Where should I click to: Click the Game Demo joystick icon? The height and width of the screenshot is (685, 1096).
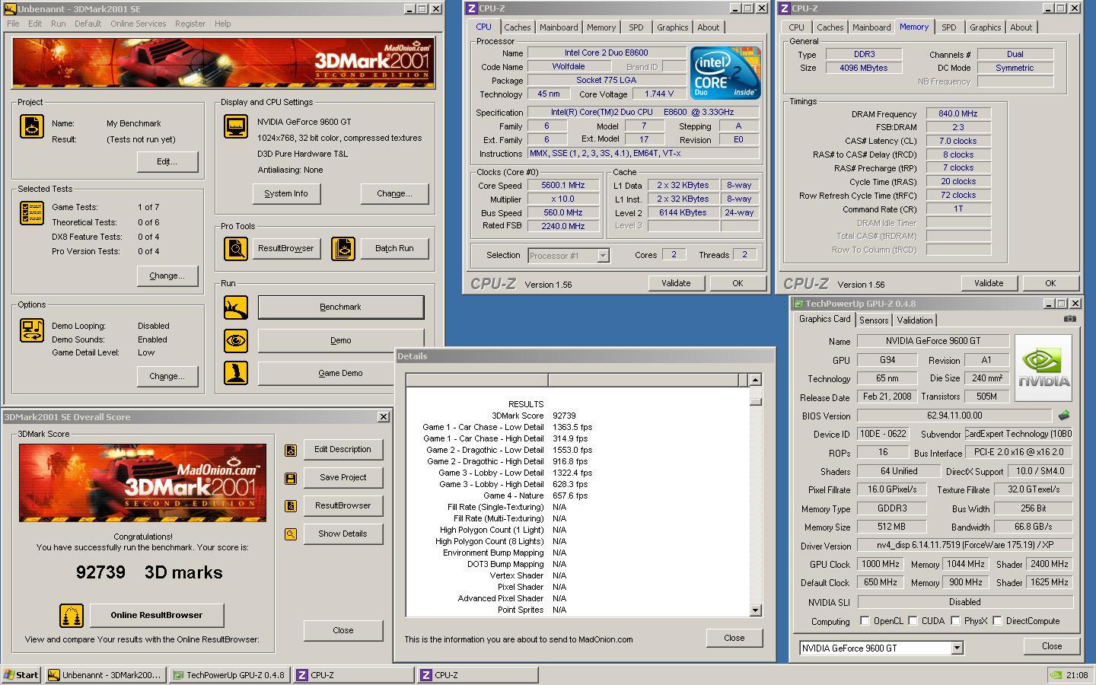click(x=235, y=373)
